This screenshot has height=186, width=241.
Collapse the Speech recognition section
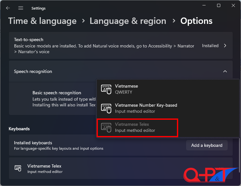[x=225, y=71]
